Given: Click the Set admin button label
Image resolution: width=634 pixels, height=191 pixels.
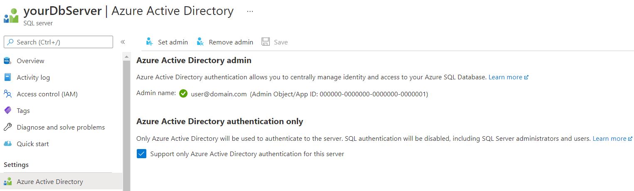Looking at the screenshot, I should pyautogui.click(x=173, y=42).
